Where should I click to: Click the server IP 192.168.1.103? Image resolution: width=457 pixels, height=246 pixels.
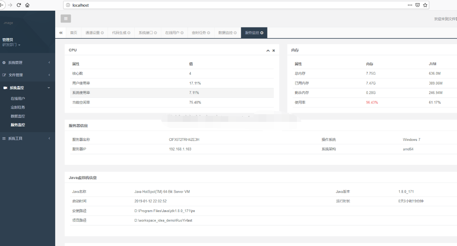pyautogui.click(x=180, y=149)
